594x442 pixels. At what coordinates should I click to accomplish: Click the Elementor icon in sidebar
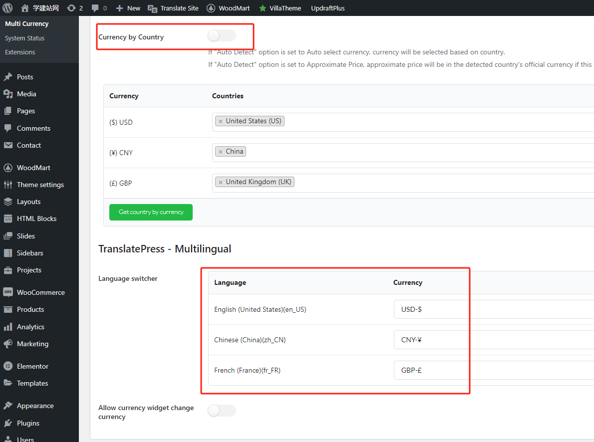pyautogui.click(x=8, y=366)
